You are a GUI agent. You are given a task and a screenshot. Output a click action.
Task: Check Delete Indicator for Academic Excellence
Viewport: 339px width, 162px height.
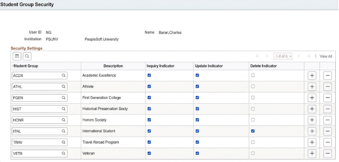253,75
